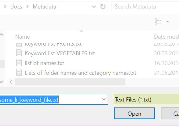Screen dimensions: 179x126
Task: Sort files by the Name column header
Action: click(x=23, y=37)
